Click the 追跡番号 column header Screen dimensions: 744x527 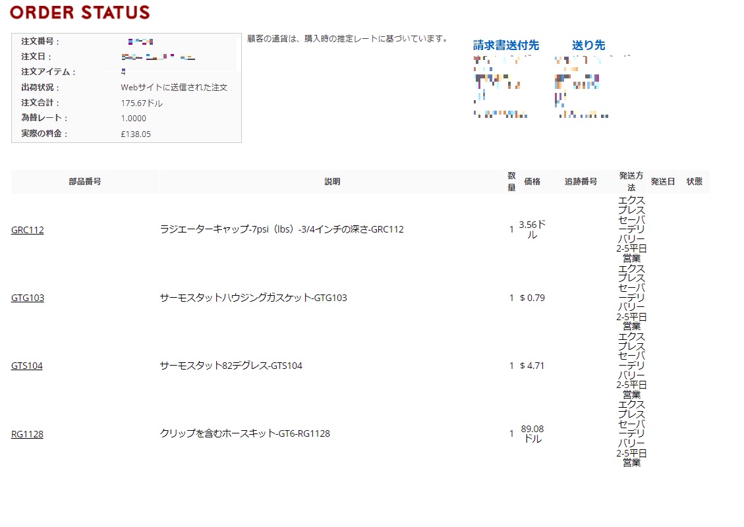[x=581, y=182]
